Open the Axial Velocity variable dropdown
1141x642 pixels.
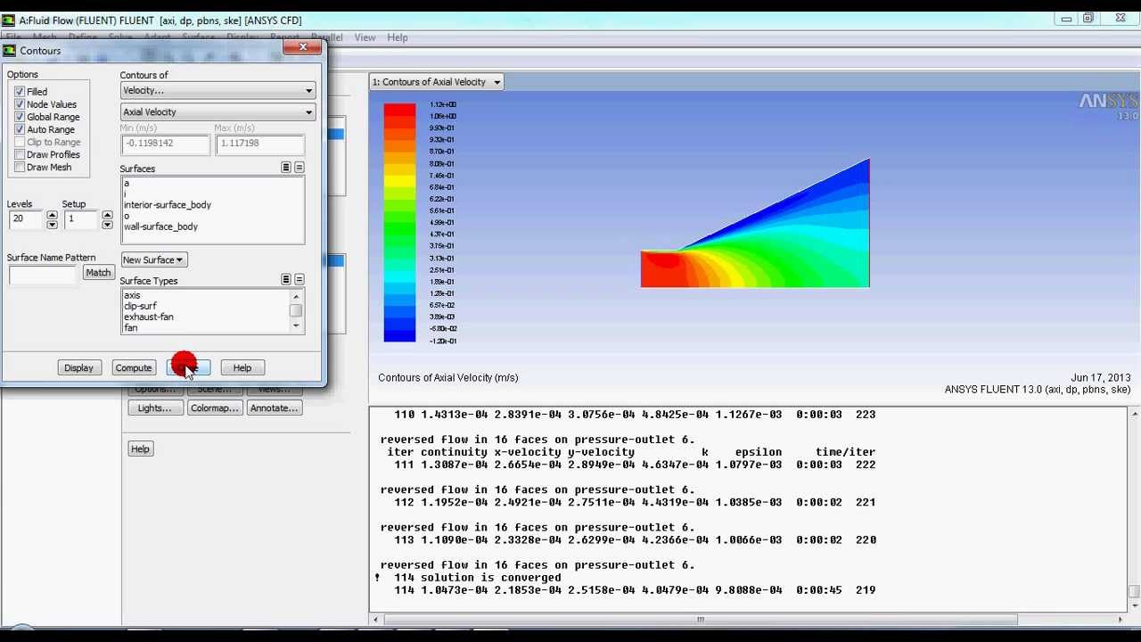pyautogui.click(x=218, y=111)
